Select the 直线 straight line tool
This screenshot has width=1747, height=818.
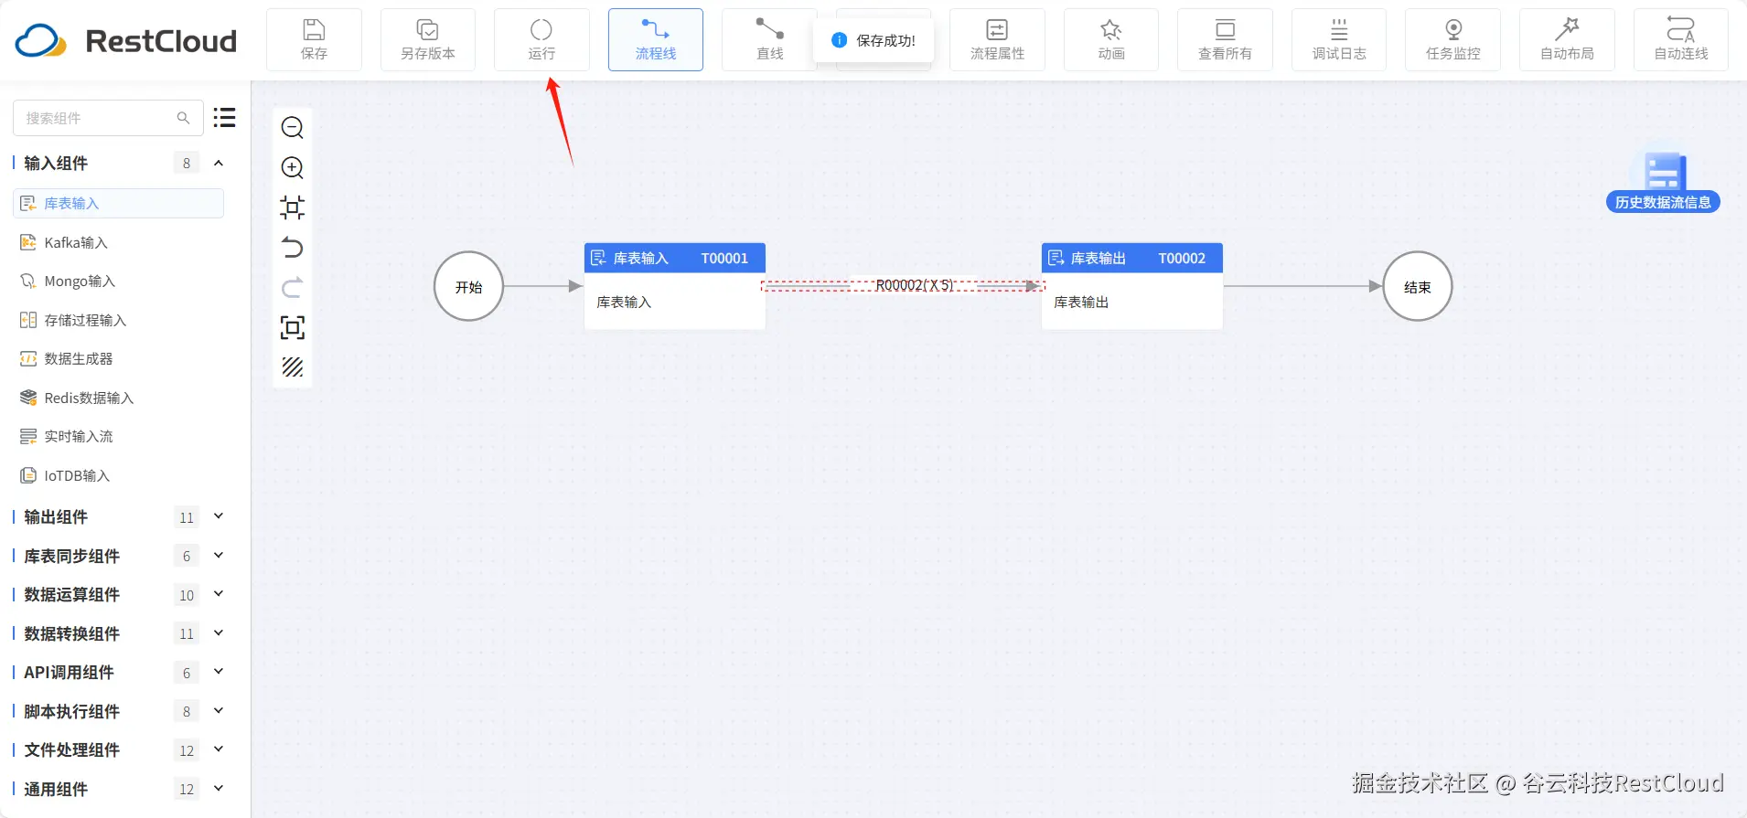click(769, 40)
